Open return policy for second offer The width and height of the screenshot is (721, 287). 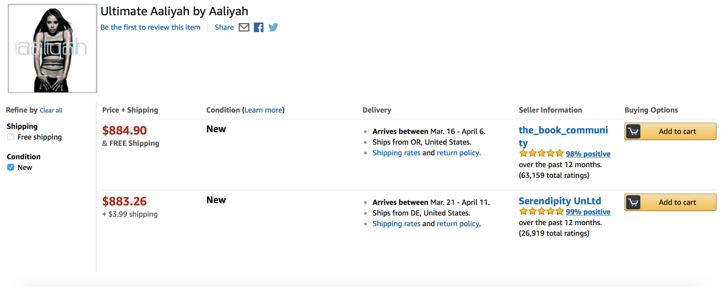tap(458, 224)
